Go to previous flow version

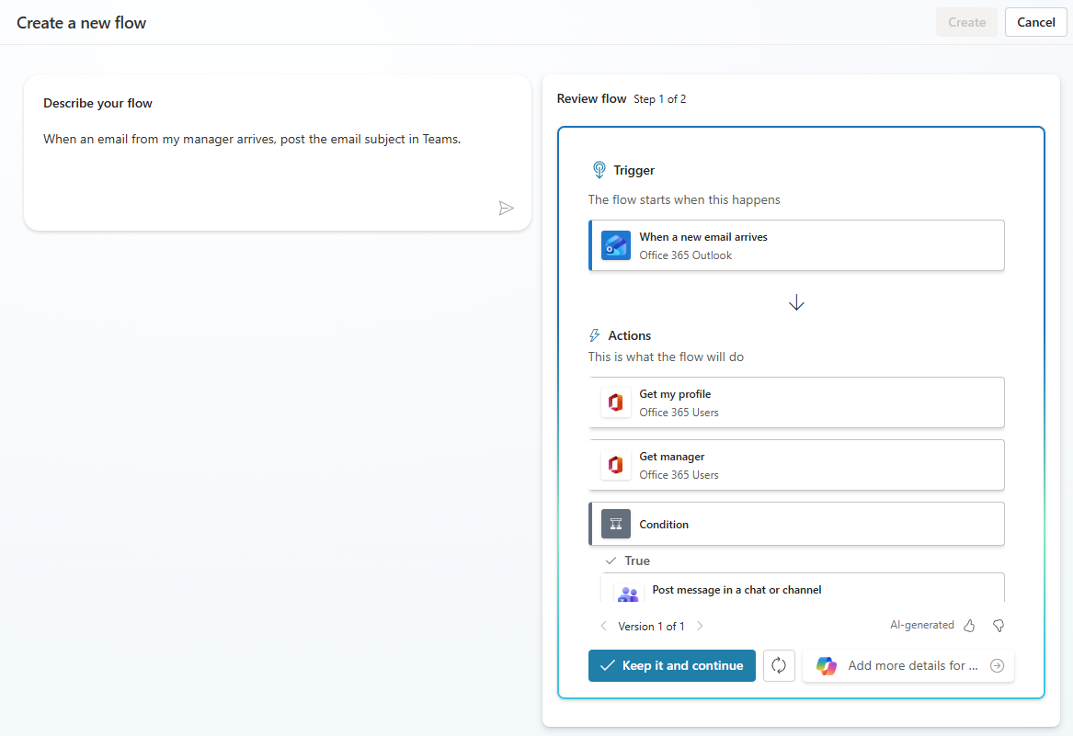click(603, 626)
